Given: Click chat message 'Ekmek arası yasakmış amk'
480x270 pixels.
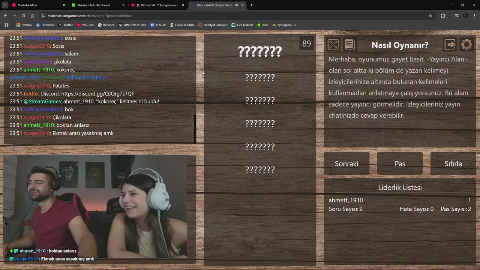Looking at the screenshot, I should pyautogui.click(x=83, y=133).
